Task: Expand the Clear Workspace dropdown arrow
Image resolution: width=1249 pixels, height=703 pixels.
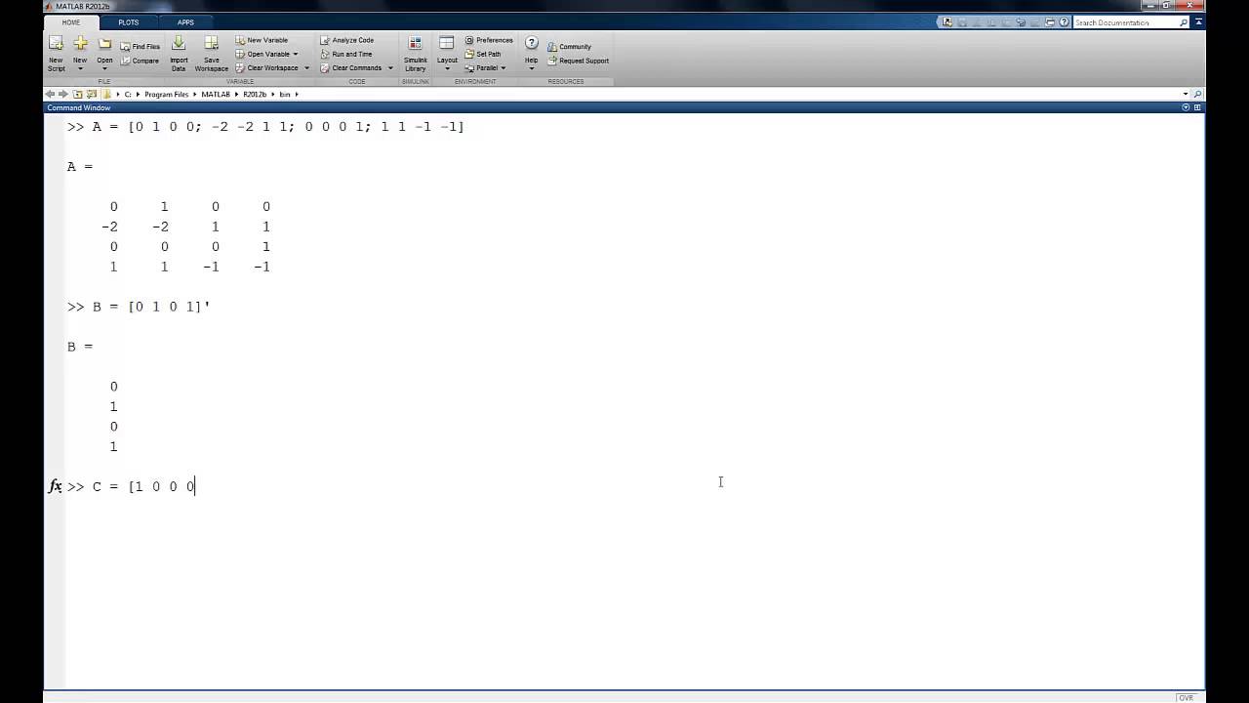Action: point(306,68)
